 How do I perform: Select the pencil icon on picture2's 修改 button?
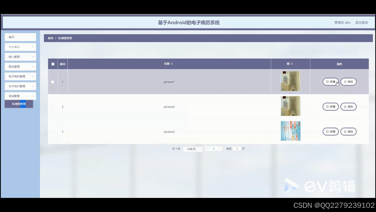tap(345, 107)
